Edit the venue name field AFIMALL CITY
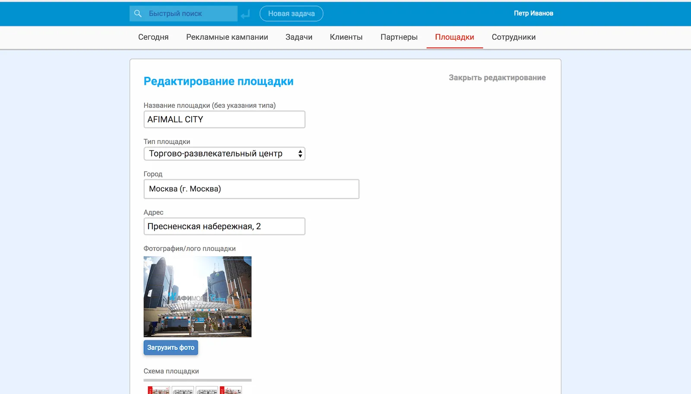 pyautogui.click(x=224, y=120)
